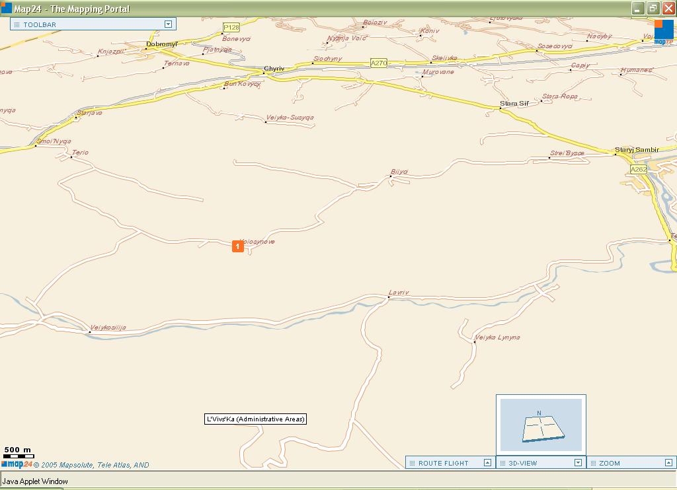Select the ROUTE FLIGHT panel label
The image size is (677, 490).
[443, 463]
